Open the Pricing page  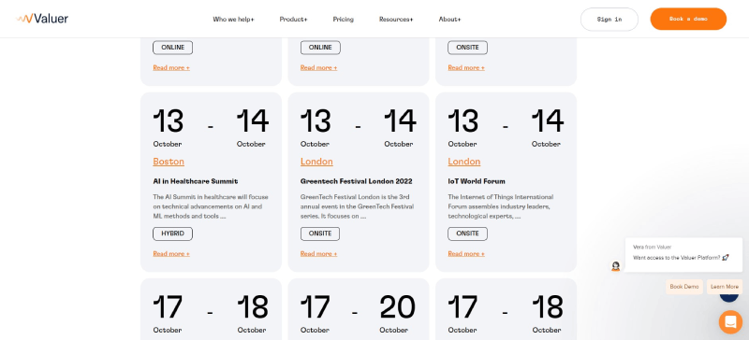click(343, 20)
